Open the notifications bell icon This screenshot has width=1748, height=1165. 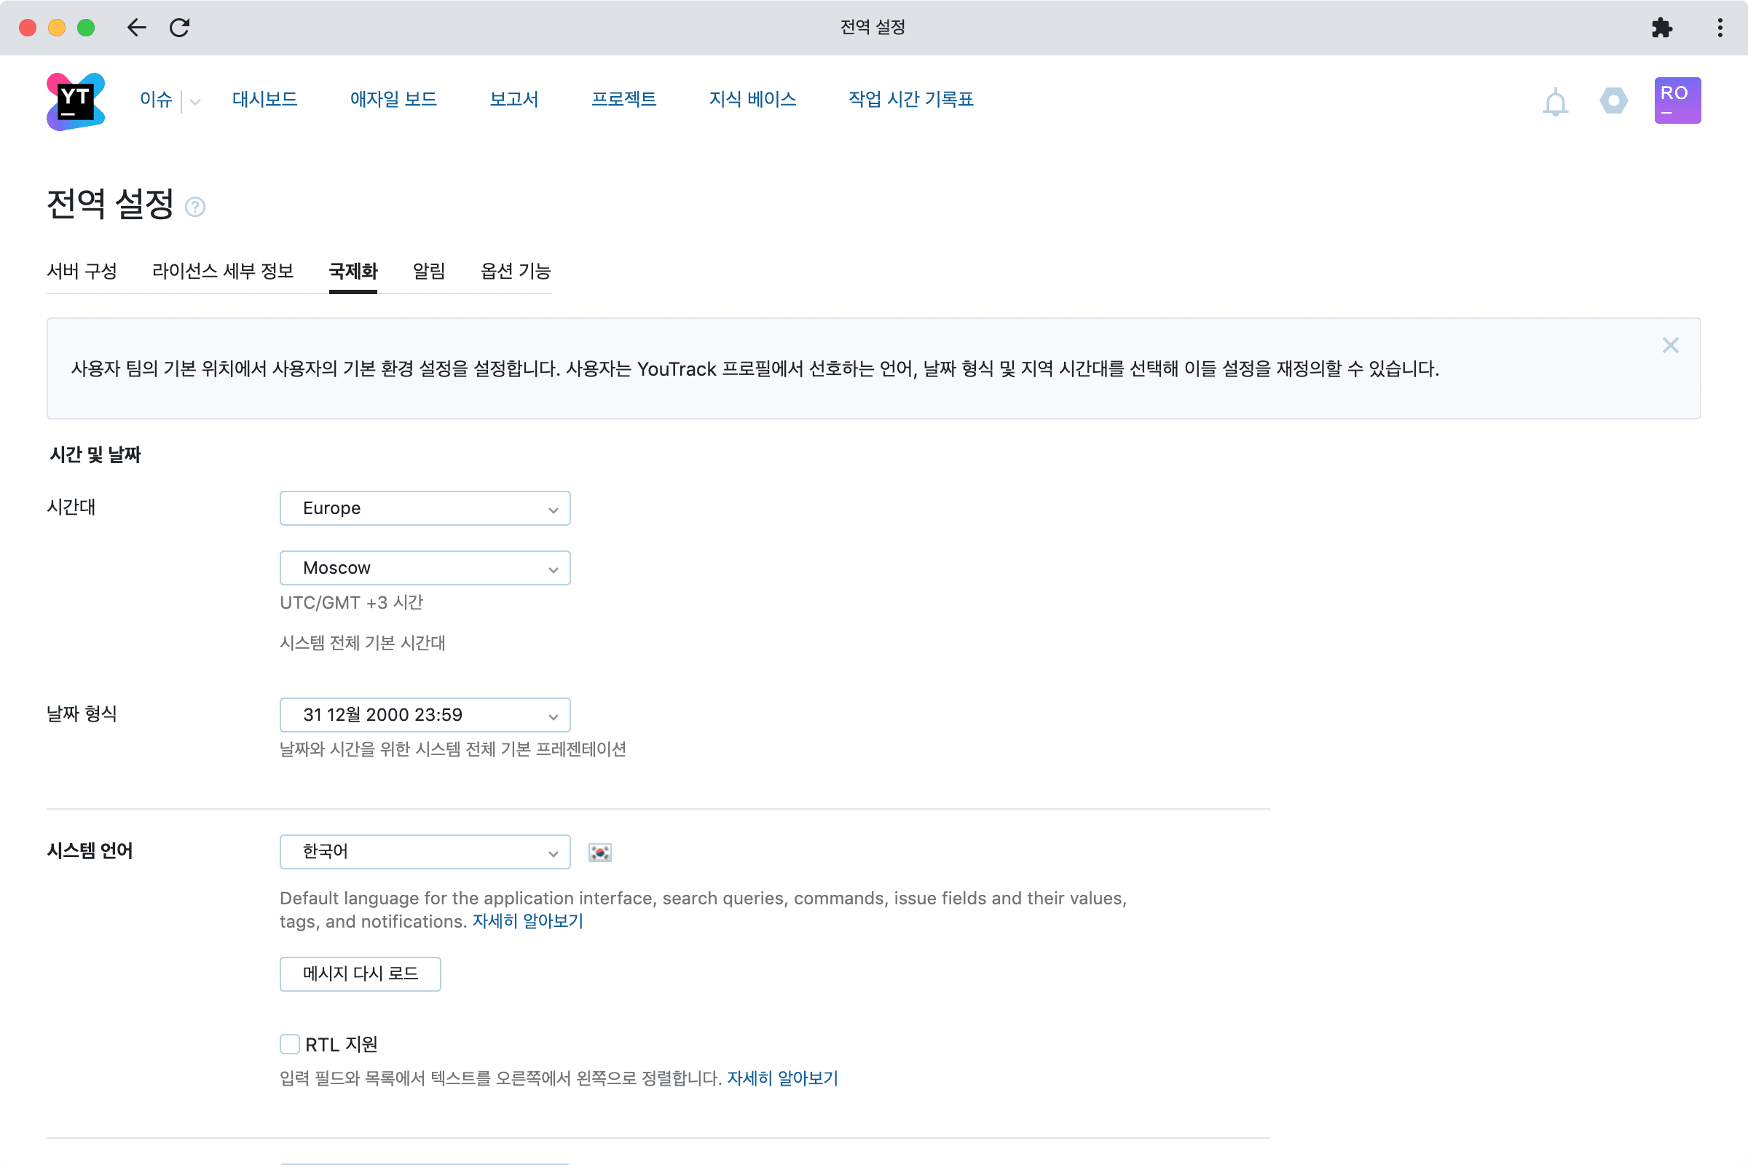pos(1555,102)
